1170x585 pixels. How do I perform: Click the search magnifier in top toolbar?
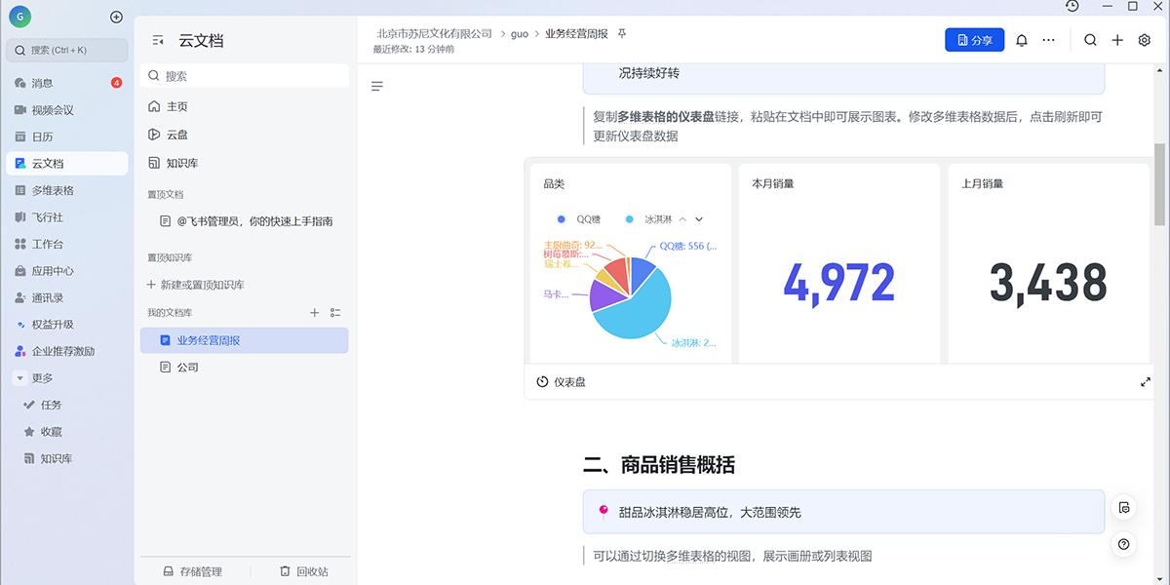pyautogui.click(x=1090, y=40)
